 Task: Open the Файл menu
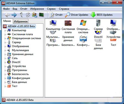[x=6, y=9]
